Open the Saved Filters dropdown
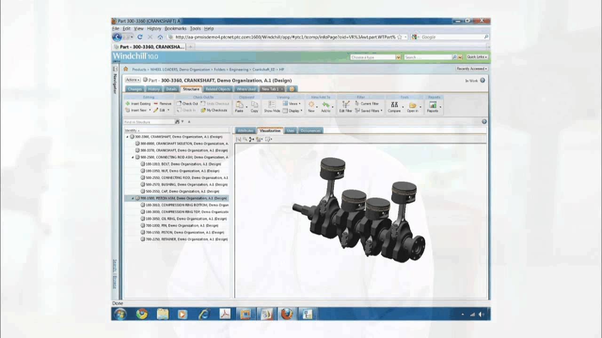The height and width of the screenshot is (338, 602). pos(369,110)
